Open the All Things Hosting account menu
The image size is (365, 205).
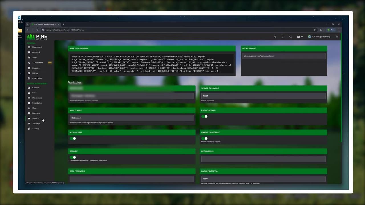(x=319, y=36)
